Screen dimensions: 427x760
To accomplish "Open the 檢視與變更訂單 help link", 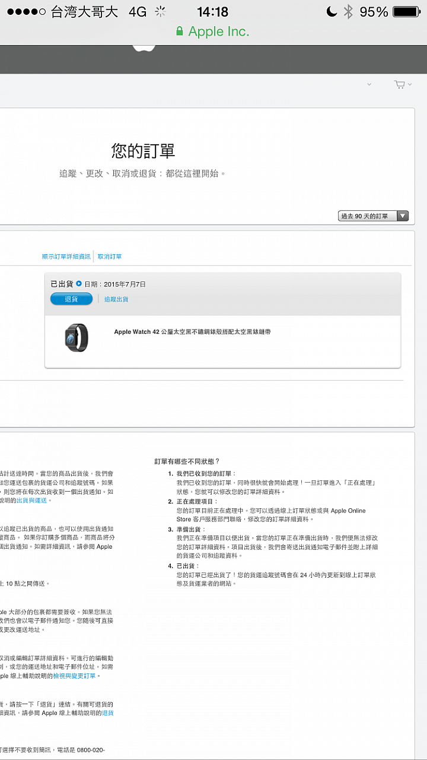I will pos(74,676).
